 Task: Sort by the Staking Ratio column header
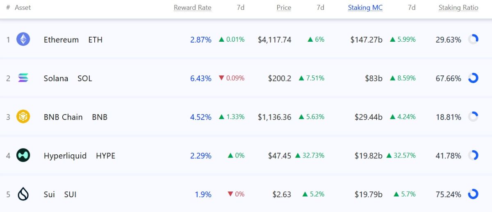click(458, 7)
